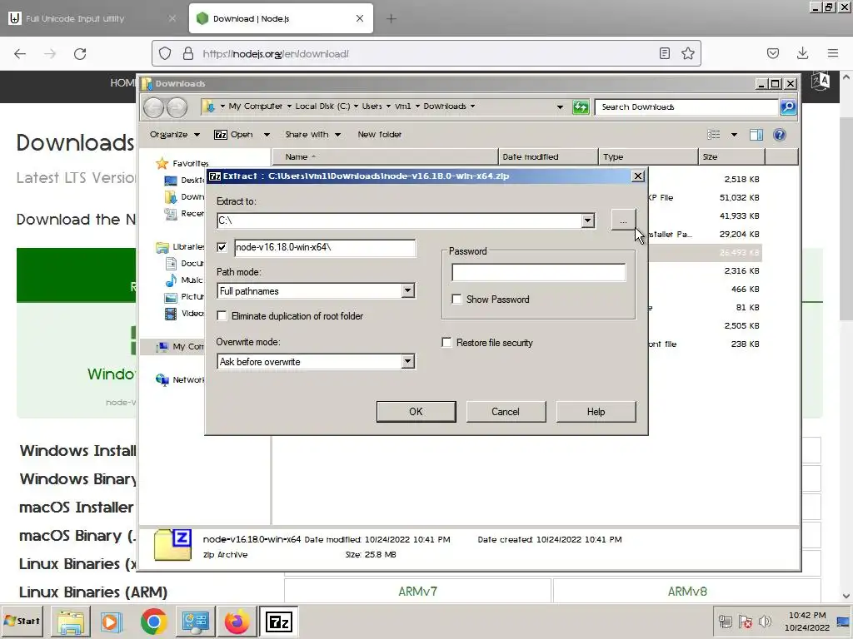Click the ARMv7 download link
The height and width of the screenshot is (639, 853).
[417, 592]
